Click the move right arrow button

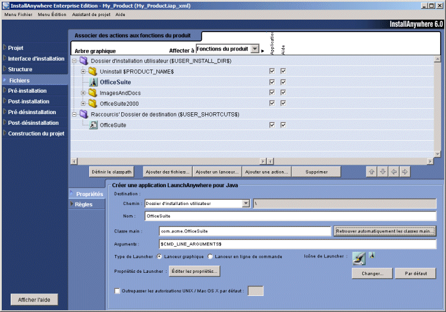click(404, 172)
